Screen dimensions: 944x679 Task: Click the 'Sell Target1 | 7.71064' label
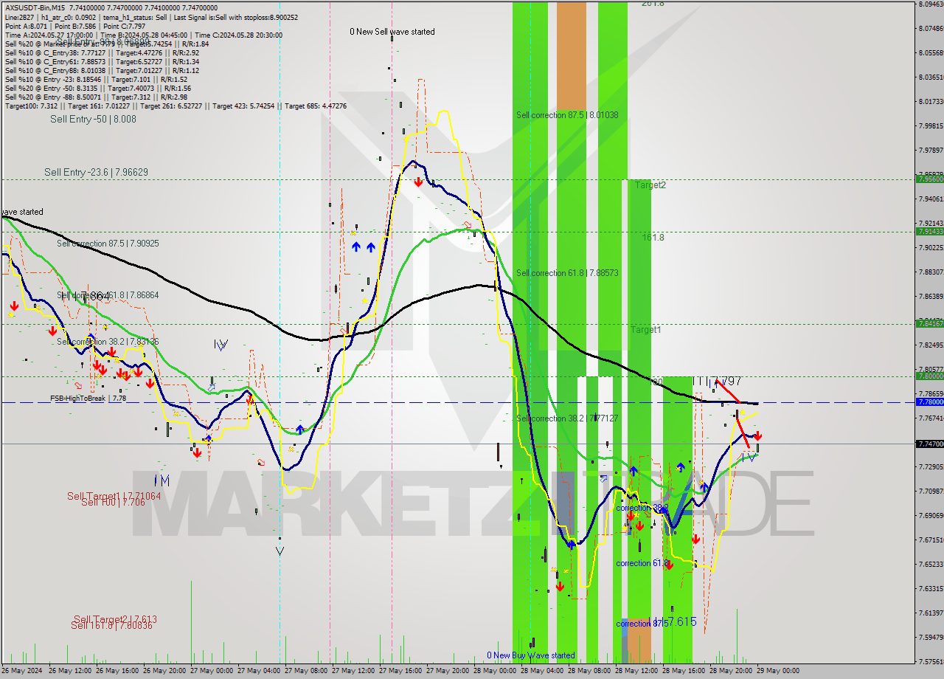click(114, 496)
